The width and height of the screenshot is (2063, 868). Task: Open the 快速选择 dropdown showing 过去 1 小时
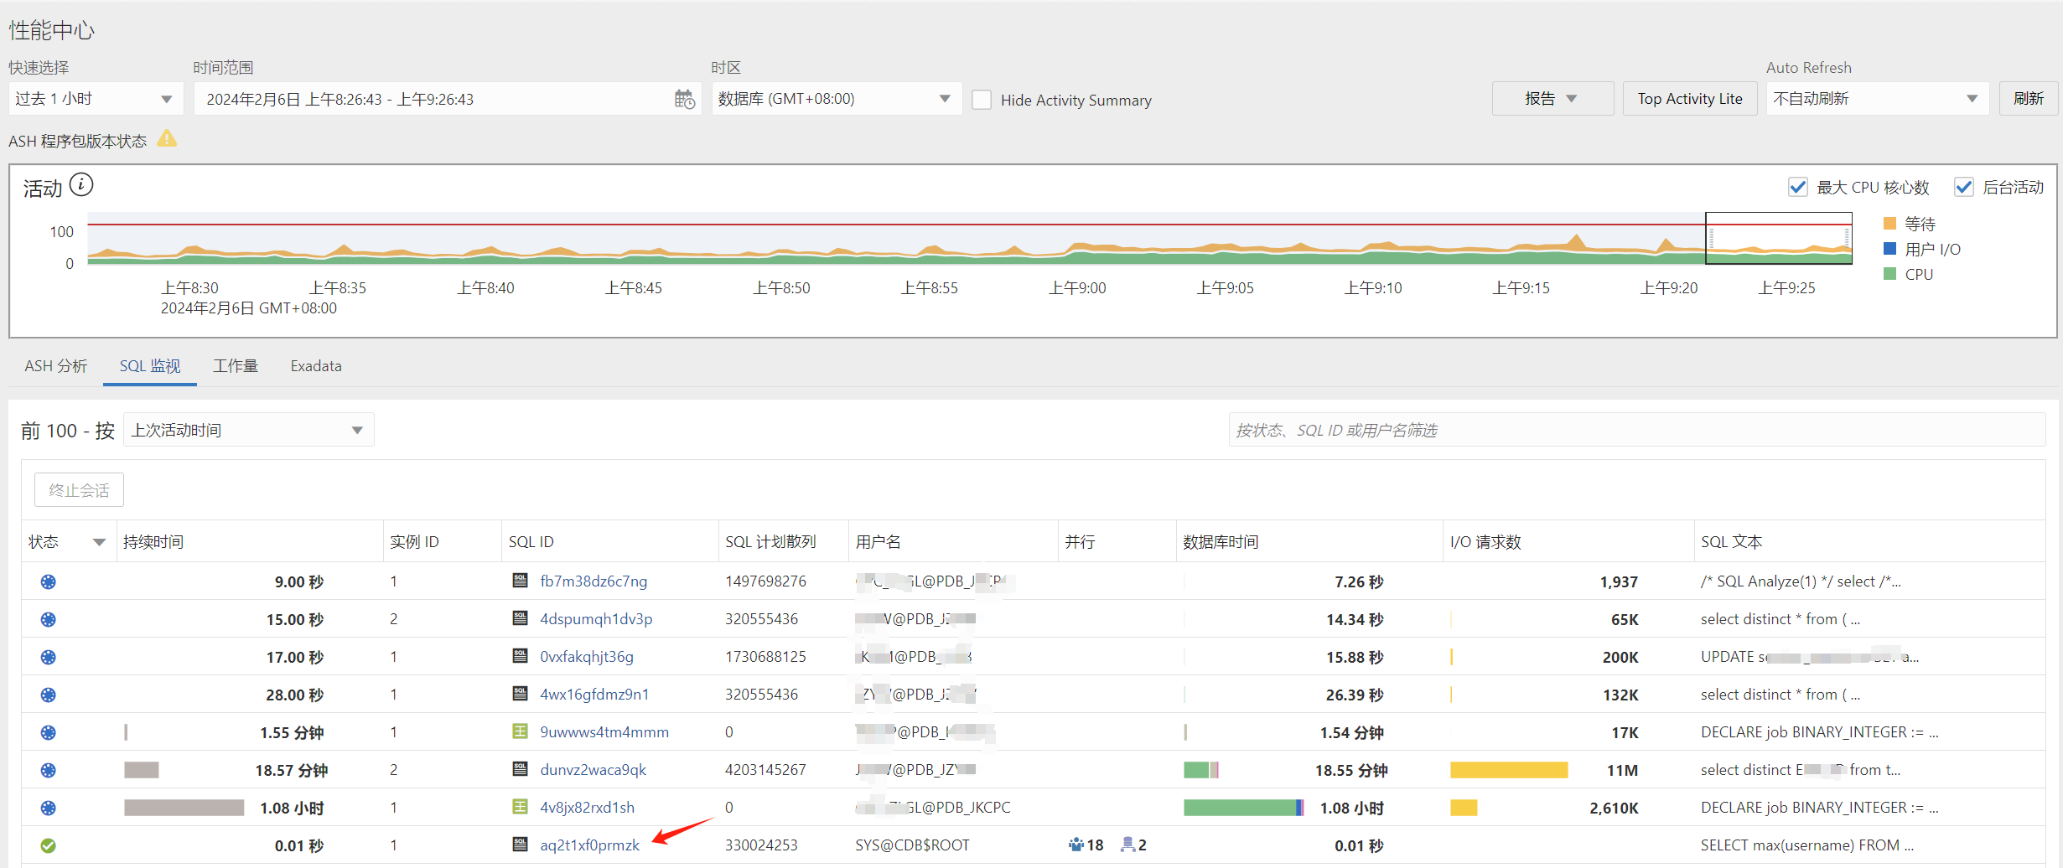96,99
